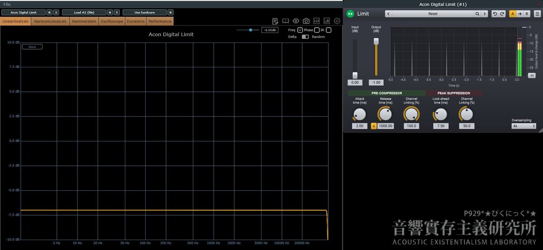Search presets with magnifier icon
This screenshot has width=543, height=250.
pyautogui.click(x=477, y=14)
